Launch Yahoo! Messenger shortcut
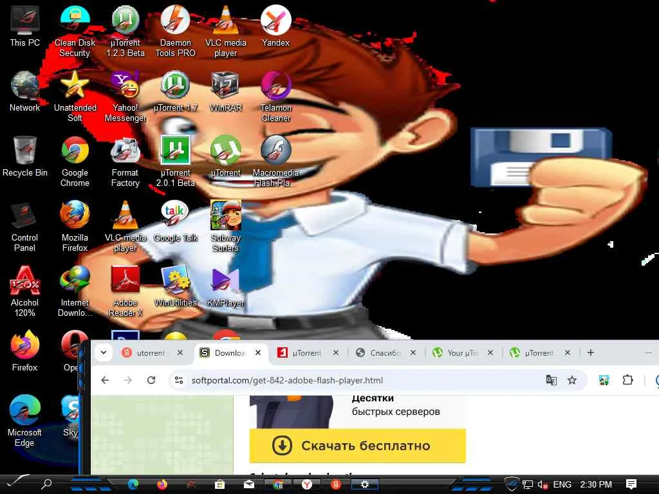The image size is (659, 494). (x=125, y=96)
